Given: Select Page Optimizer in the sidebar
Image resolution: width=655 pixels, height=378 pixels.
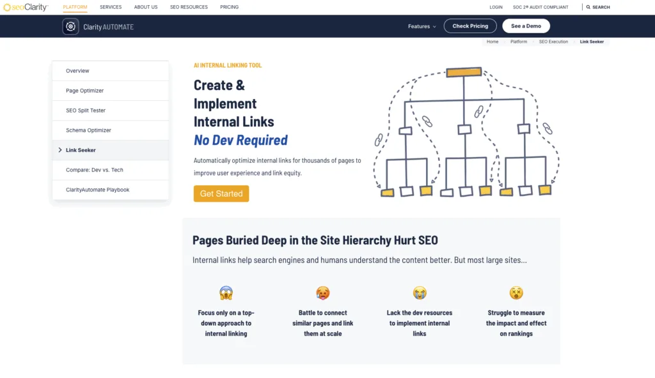Looking at the screenshot, I should [84, 91].
